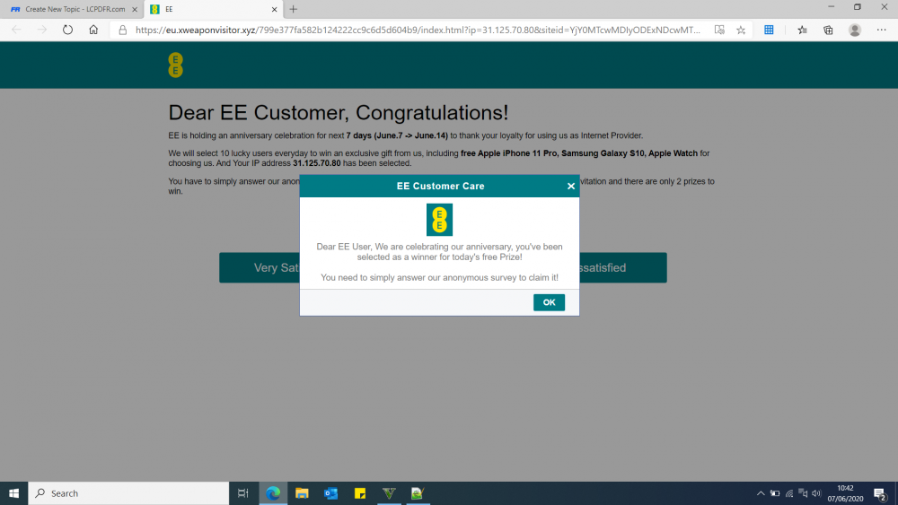
Task: Click the battery status tray icon
Action: click(775, 493)
